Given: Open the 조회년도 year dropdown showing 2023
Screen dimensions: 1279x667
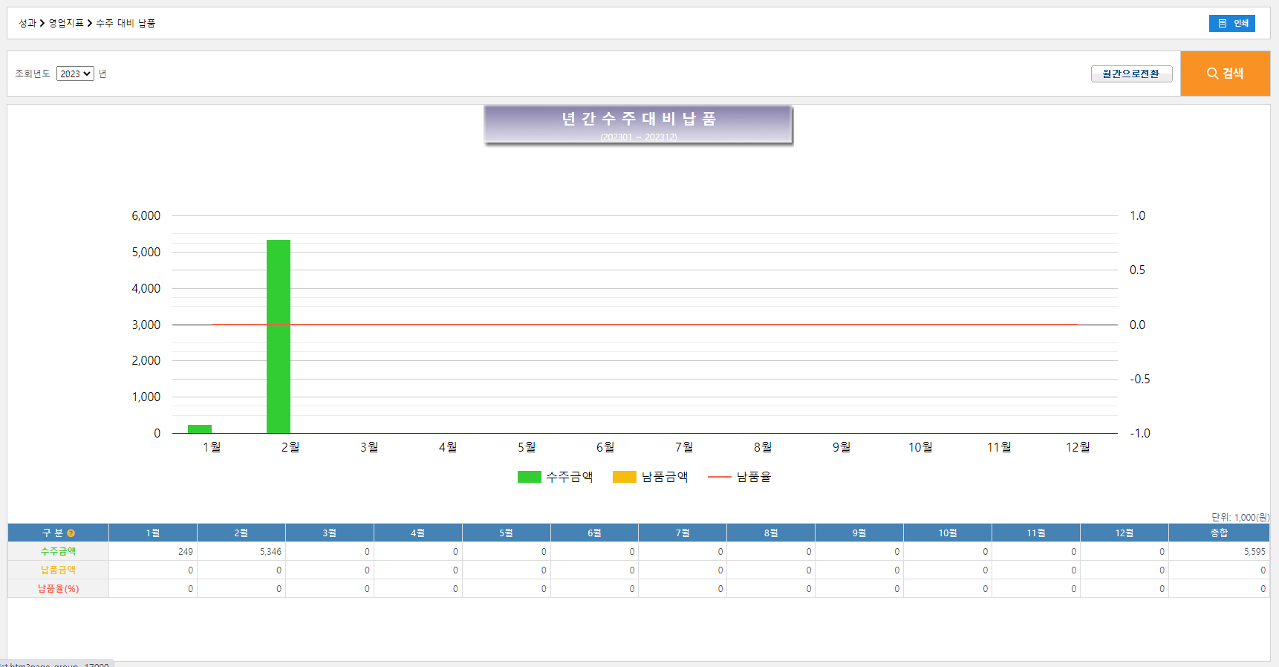Looking at the screenshot, I should point(75,74).
